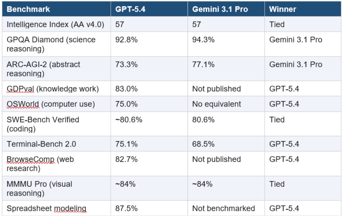Click the GPQA Diamond benchmark cell
Viewport: 343px width, 216px height.
(51, 44)
